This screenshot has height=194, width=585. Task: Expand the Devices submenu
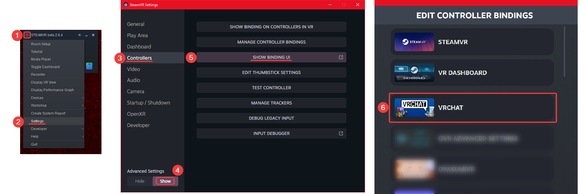tap(54, 98)
